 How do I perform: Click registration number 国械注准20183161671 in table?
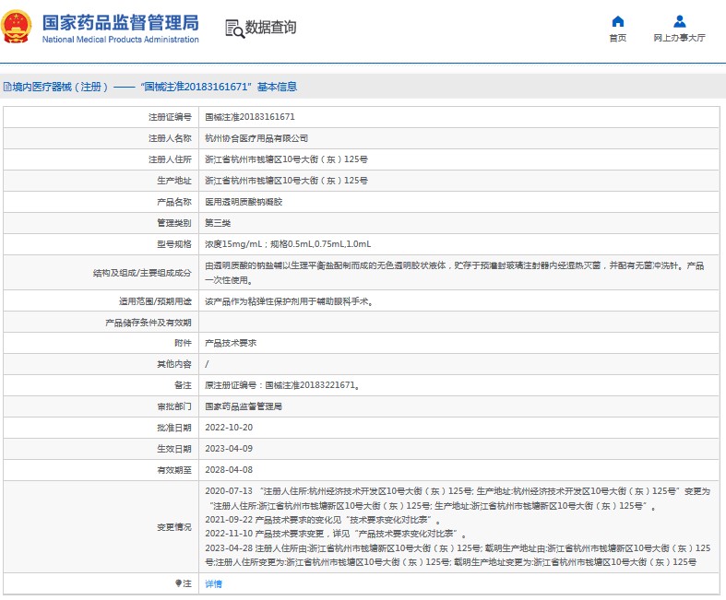(249, 117)
